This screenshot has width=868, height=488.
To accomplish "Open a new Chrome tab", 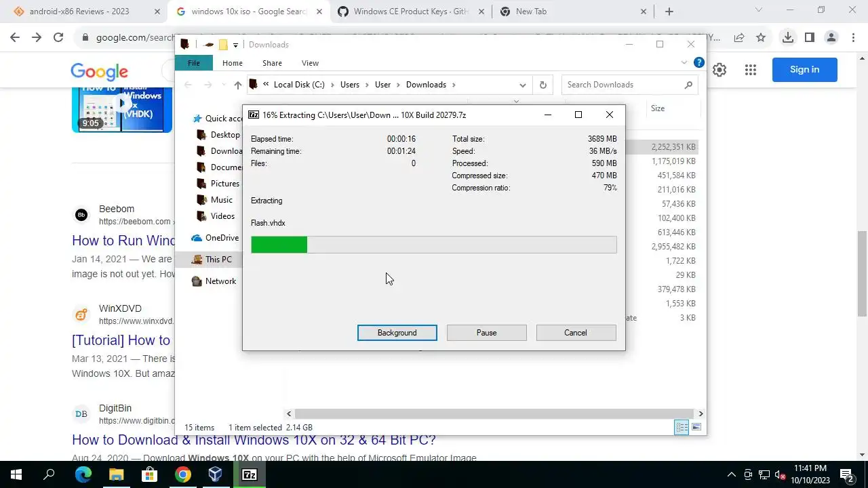I will point(669,12).
